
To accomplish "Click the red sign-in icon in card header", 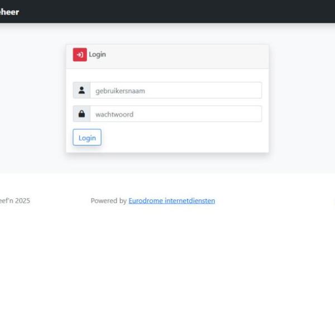I will [80, 55].
